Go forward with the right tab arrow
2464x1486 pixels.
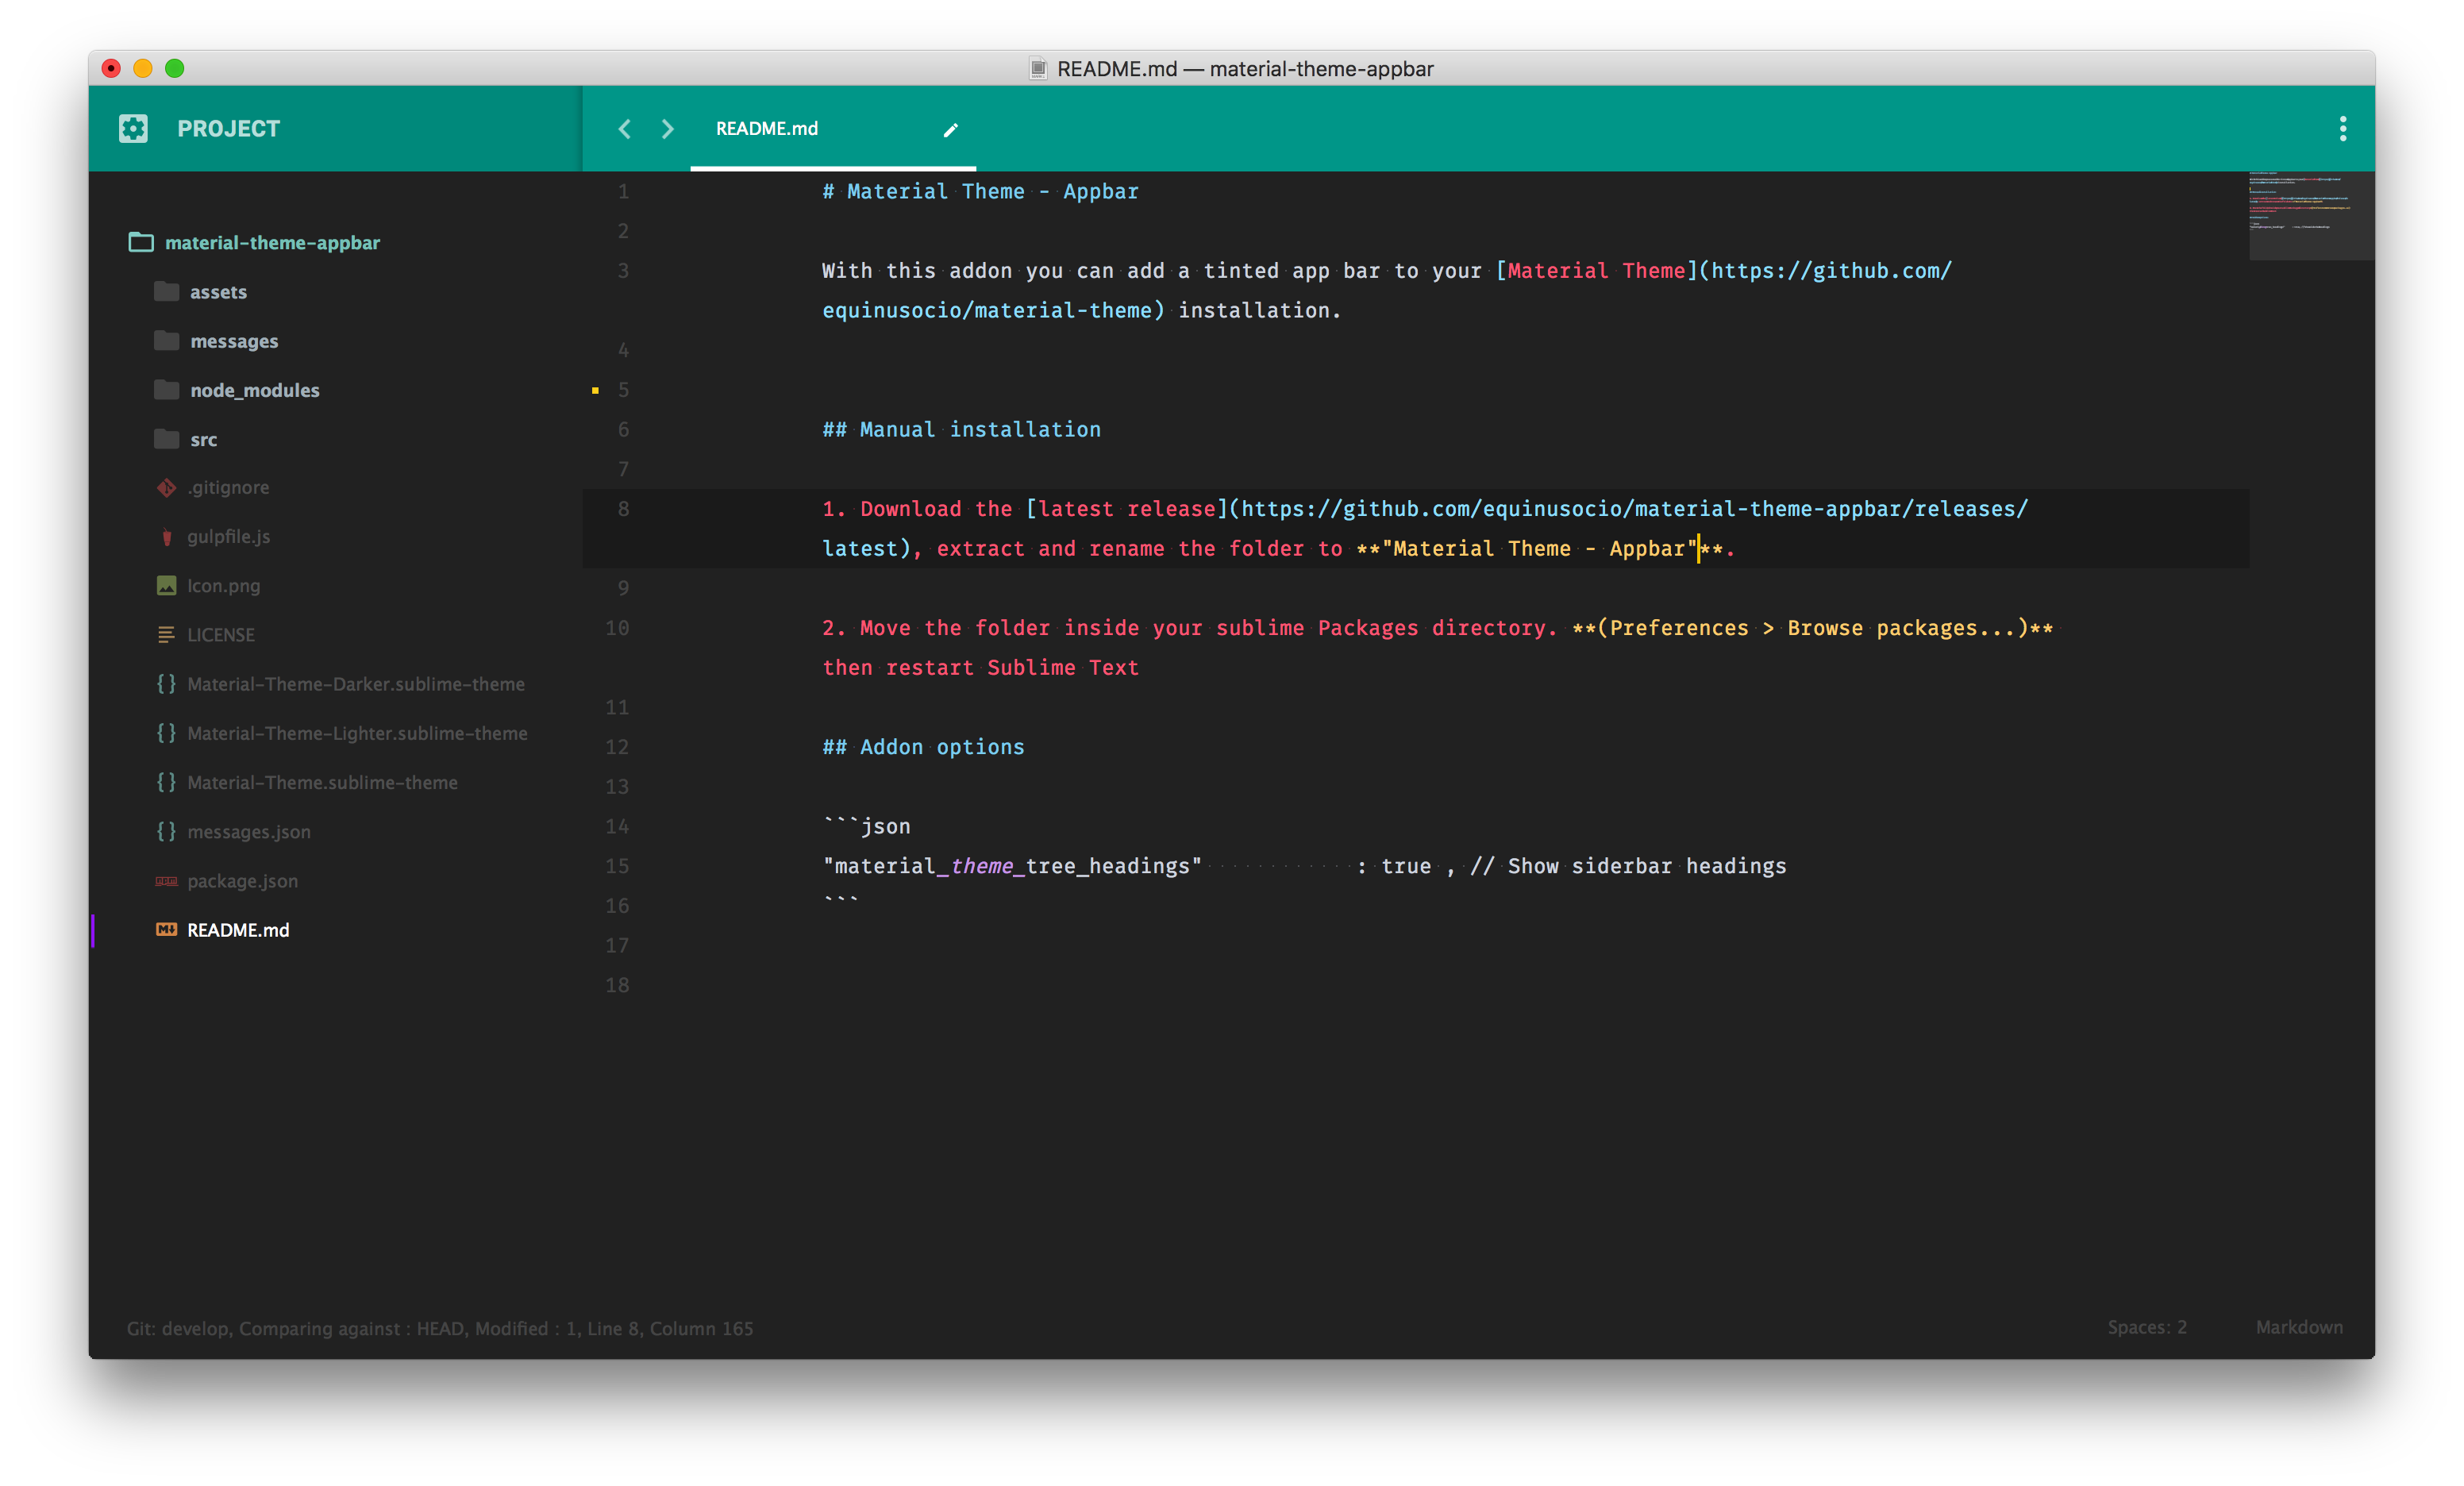(668, 129)
